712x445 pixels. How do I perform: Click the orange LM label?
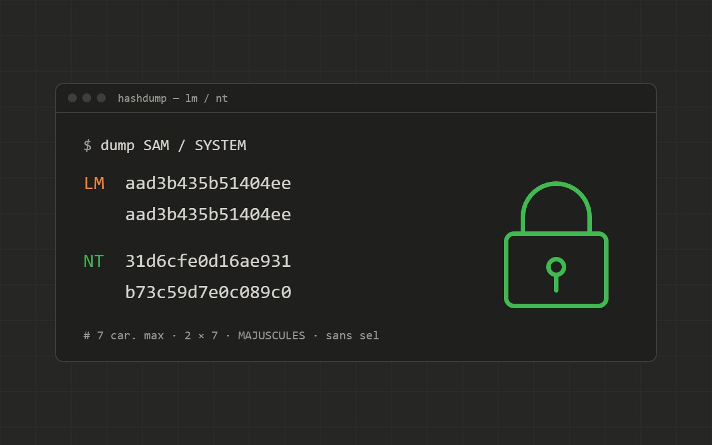click(94, 184)
